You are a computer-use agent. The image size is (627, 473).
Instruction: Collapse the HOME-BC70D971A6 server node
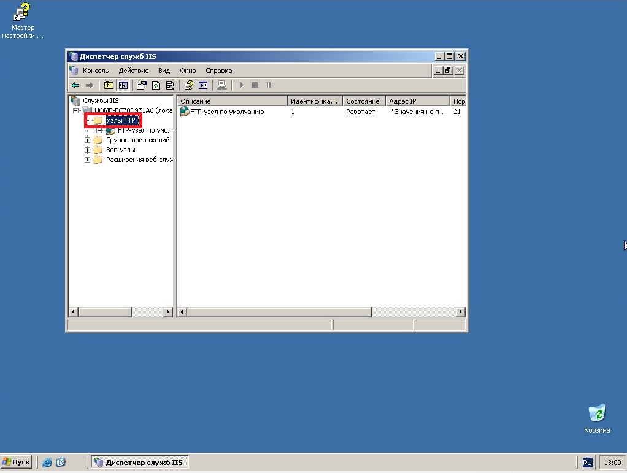(75, 110)
